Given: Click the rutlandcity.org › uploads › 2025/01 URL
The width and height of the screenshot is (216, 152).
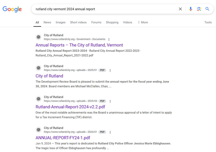Looking at the screenshot, I should pos(70,70).
